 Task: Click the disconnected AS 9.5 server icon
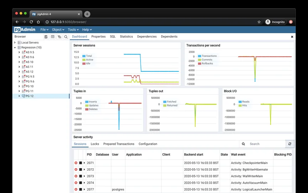click(x=23, y=52)
